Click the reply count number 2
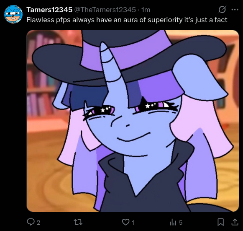The width and height of the screenshot is (243, 231). [x=38, y=223]
